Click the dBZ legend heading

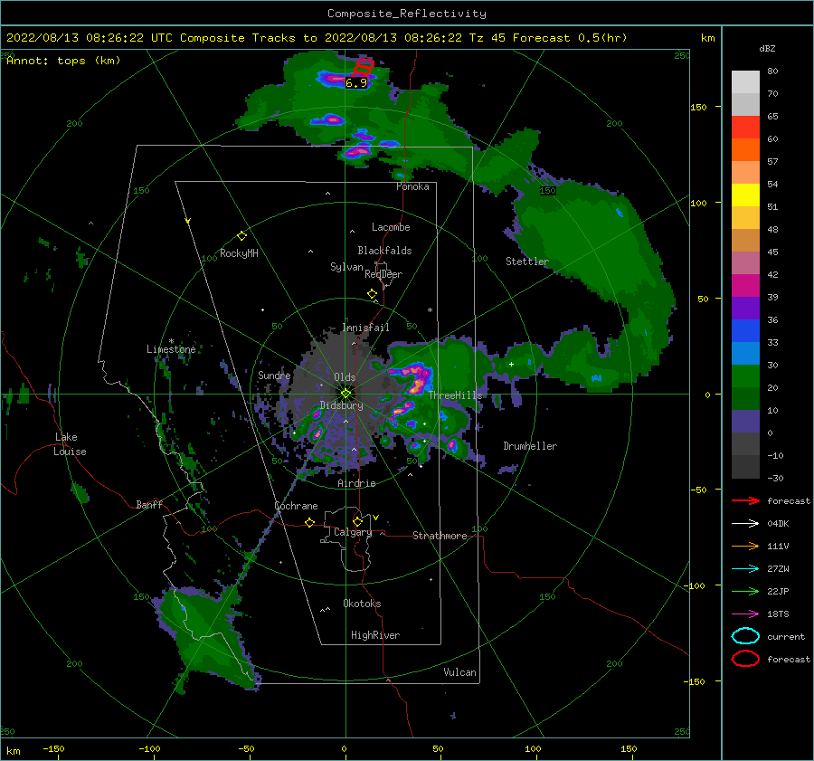click(767, 49)
